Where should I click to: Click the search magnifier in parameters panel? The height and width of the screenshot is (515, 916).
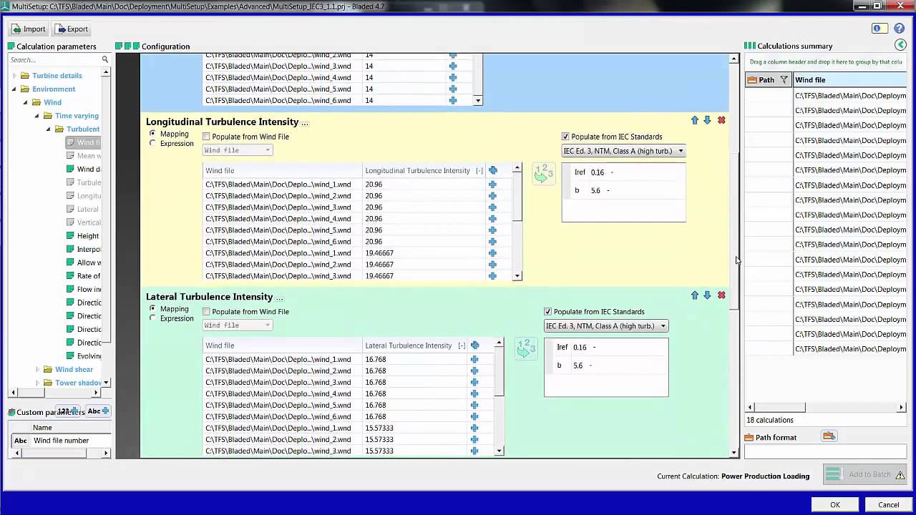click(x=105, y=60)
